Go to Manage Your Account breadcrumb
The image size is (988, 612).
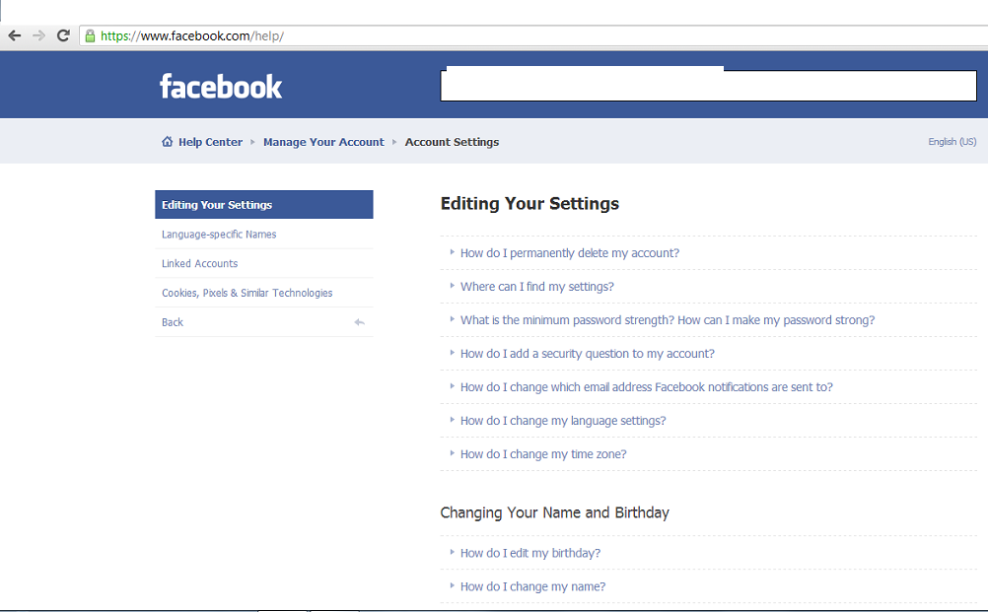click(323, 142)
